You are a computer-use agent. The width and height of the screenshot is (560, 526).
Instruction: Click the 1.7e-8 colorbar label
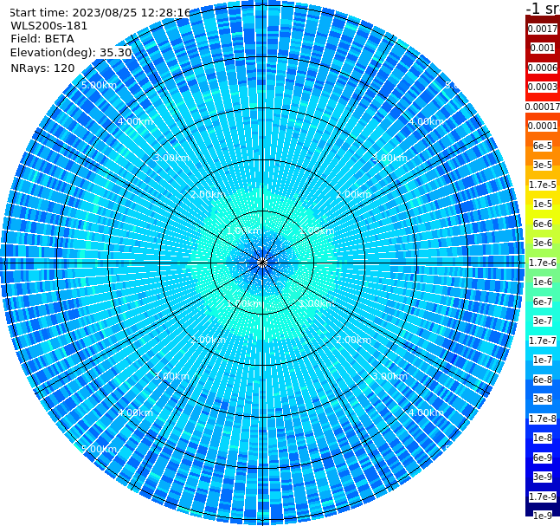(x=543, y=419)
